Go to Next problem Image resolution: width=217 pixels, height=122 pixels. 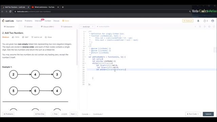tap(74, 114)
